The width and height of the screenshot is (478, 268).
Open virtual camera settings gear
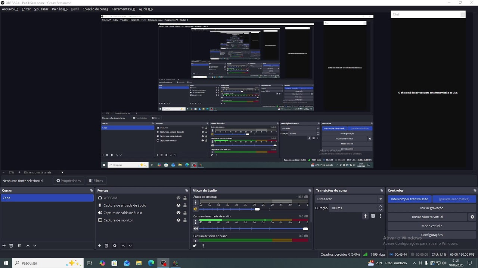472,217
